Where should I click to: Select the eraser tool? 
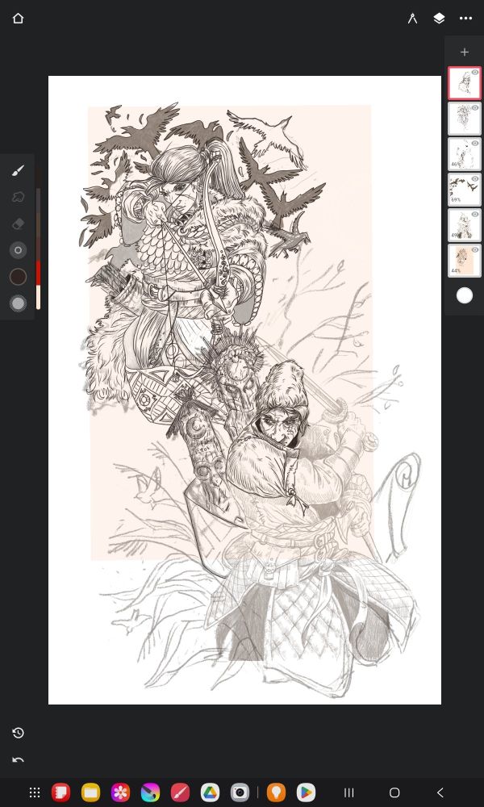point(18,224)
